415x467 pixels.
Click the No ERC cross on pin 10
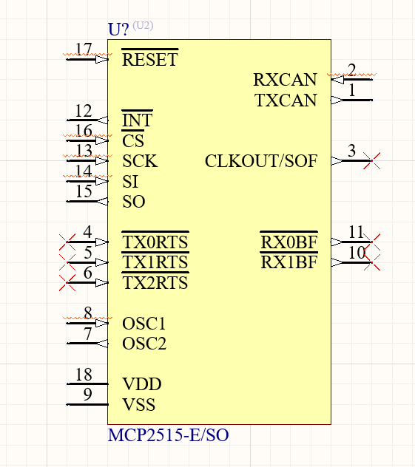[372, 262]
